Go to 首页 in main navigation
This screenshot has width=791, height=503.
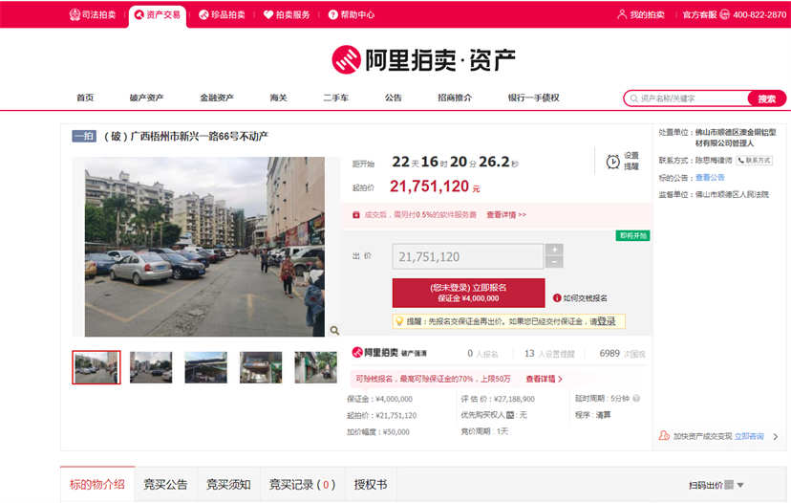85,98
